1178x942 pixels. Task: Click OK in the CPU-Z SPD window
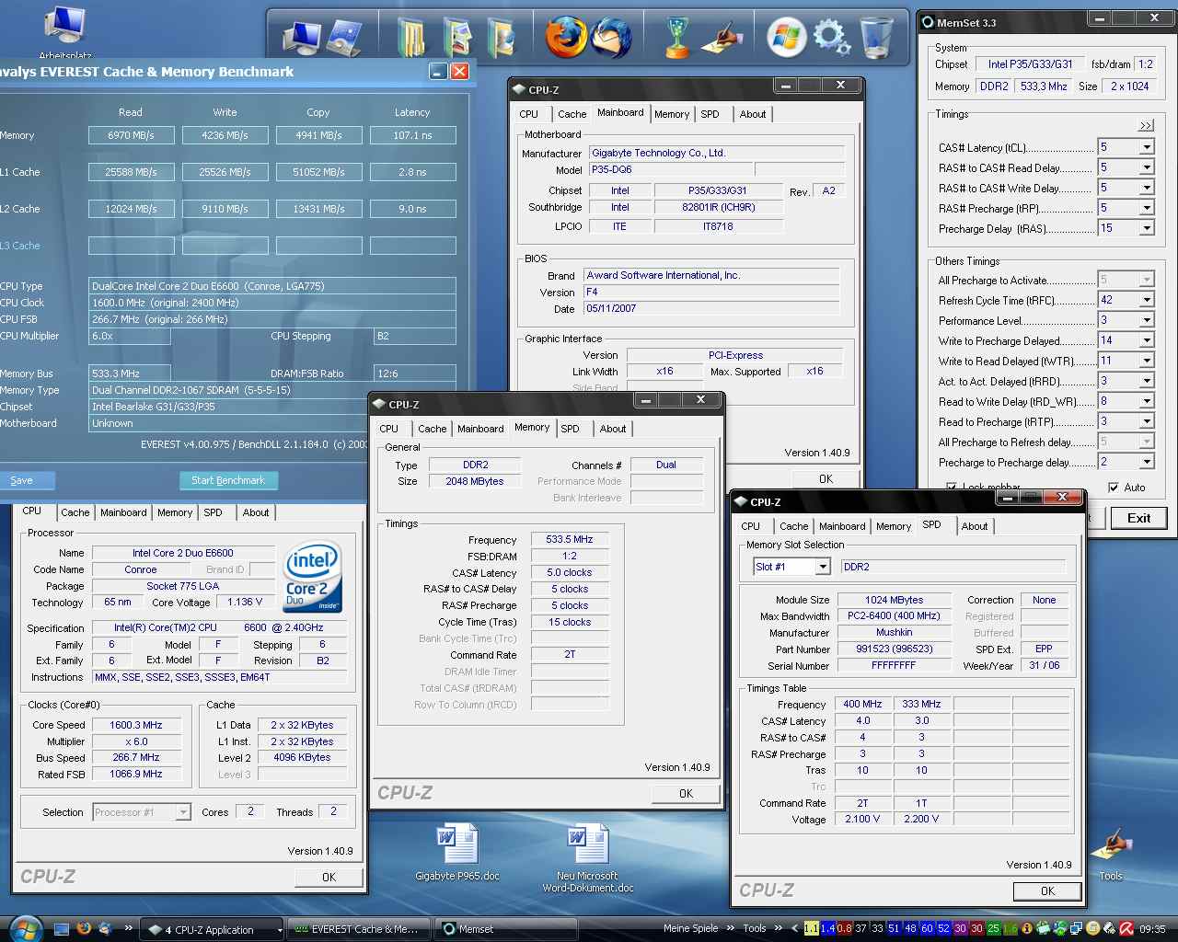[1047, 890]
